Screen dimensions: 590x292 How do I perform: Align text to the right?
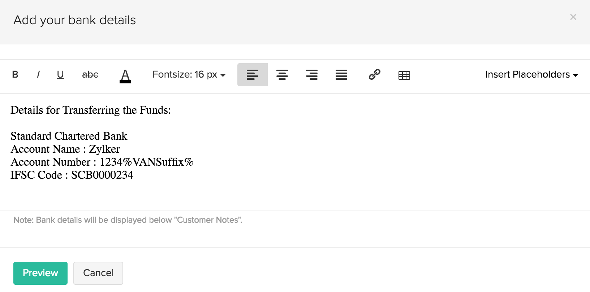coord(311,75)
